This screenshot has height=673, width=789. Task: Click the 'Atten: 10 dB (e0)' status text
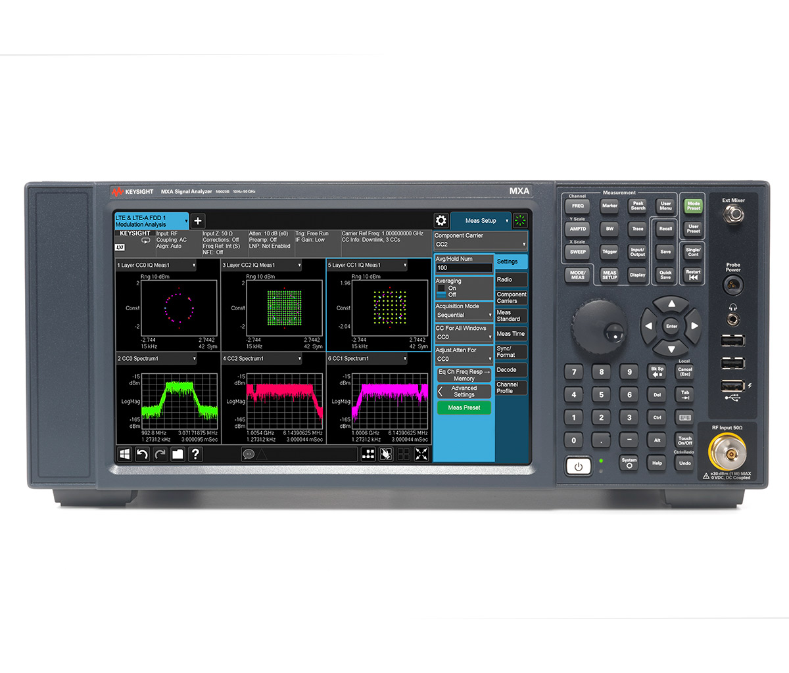(268, 233)
